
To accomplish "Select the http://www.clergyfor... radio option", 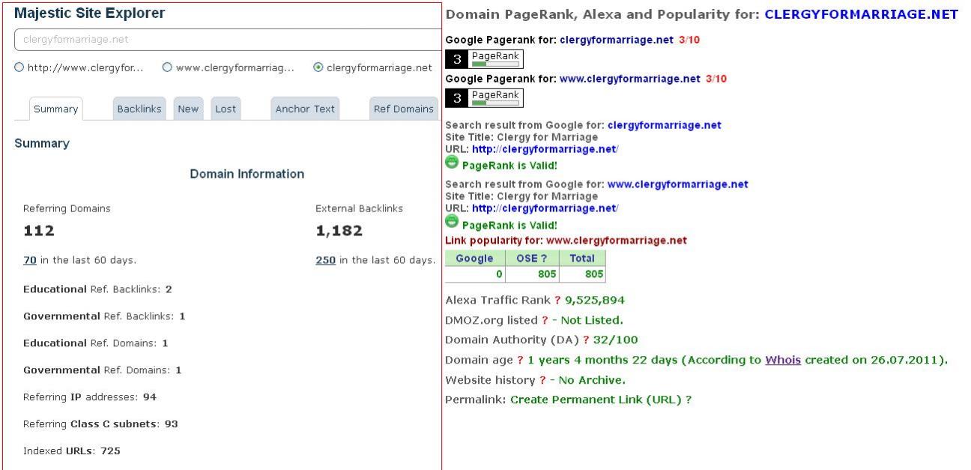I will [x=19, y=67].
